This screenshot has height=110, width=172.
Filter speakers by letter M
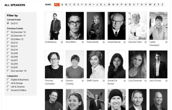pos(109,5)
